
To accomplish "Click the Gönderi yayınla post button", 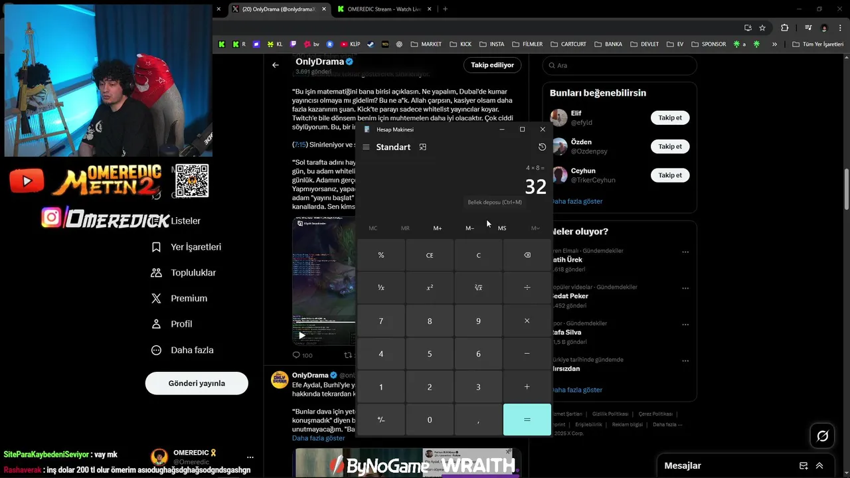I will click(x=197, y=383).
